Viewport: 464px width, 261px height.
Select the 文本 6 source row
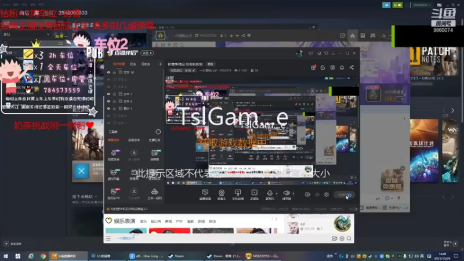pos(134,101)
